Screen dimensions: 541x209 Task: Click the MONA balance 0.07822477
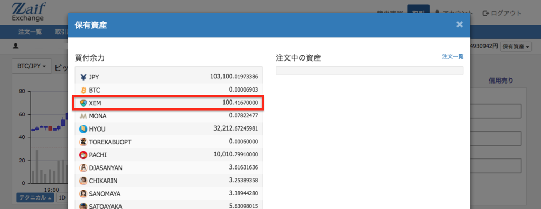[244, 116]
